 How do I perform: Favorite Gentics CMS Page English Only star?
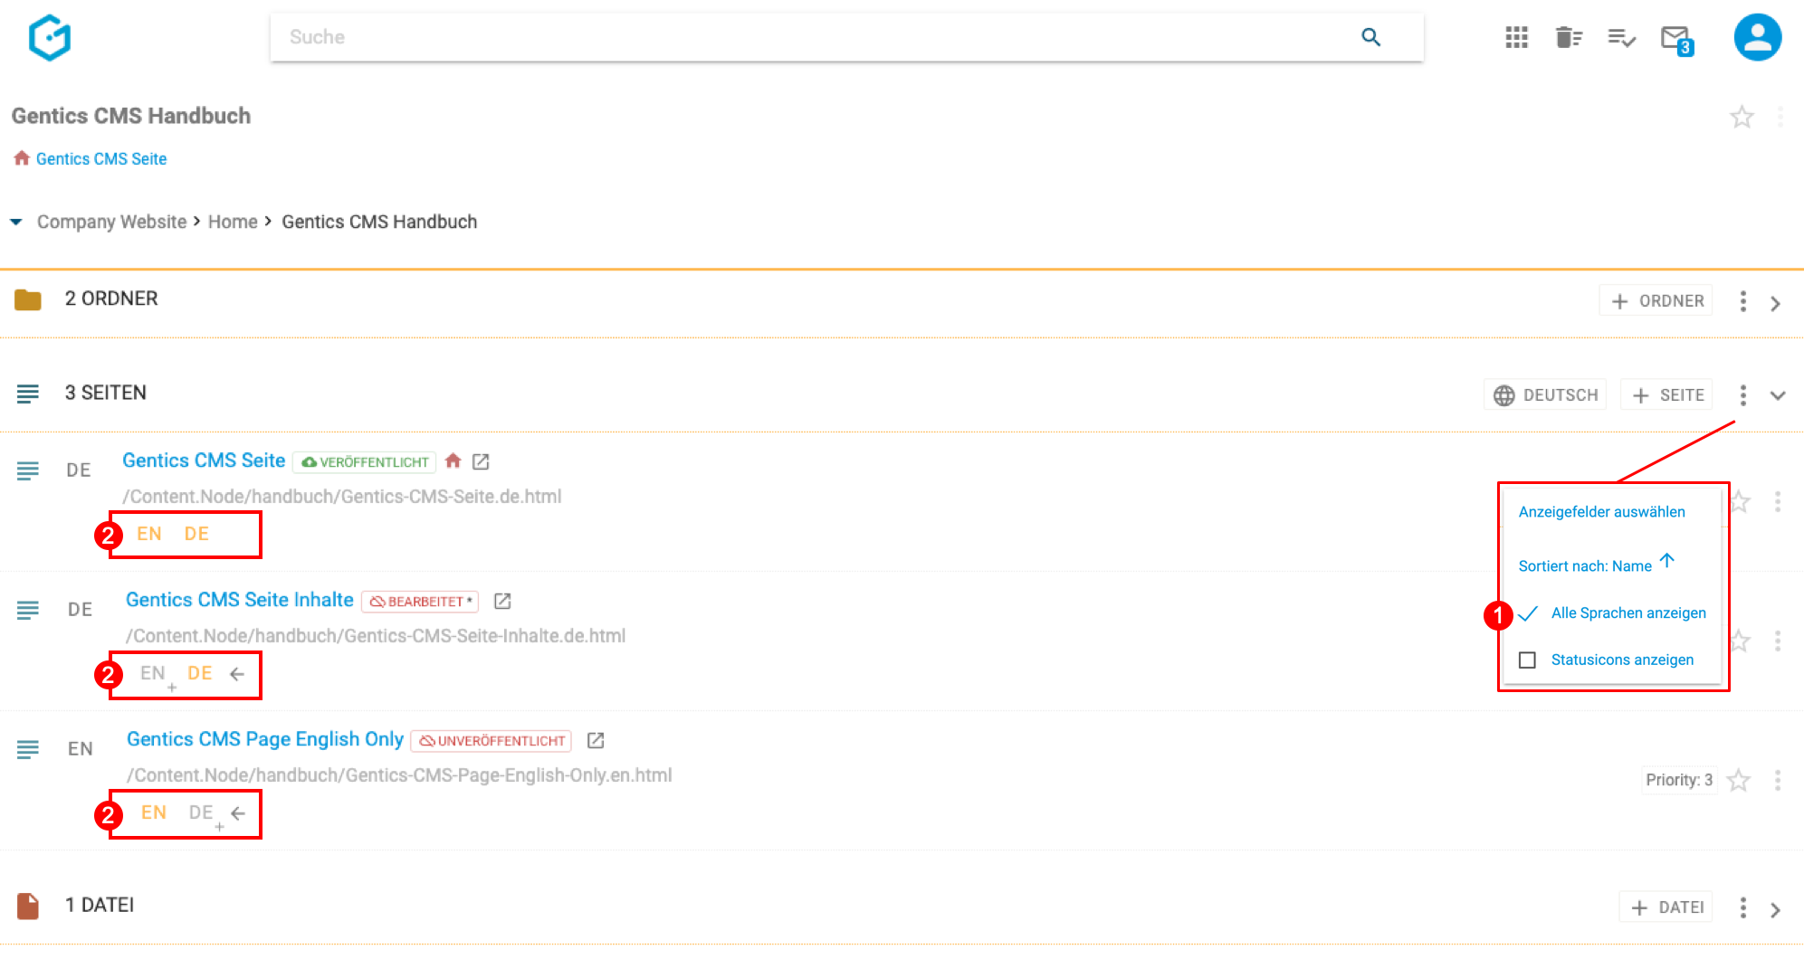tap(1738, 780)
